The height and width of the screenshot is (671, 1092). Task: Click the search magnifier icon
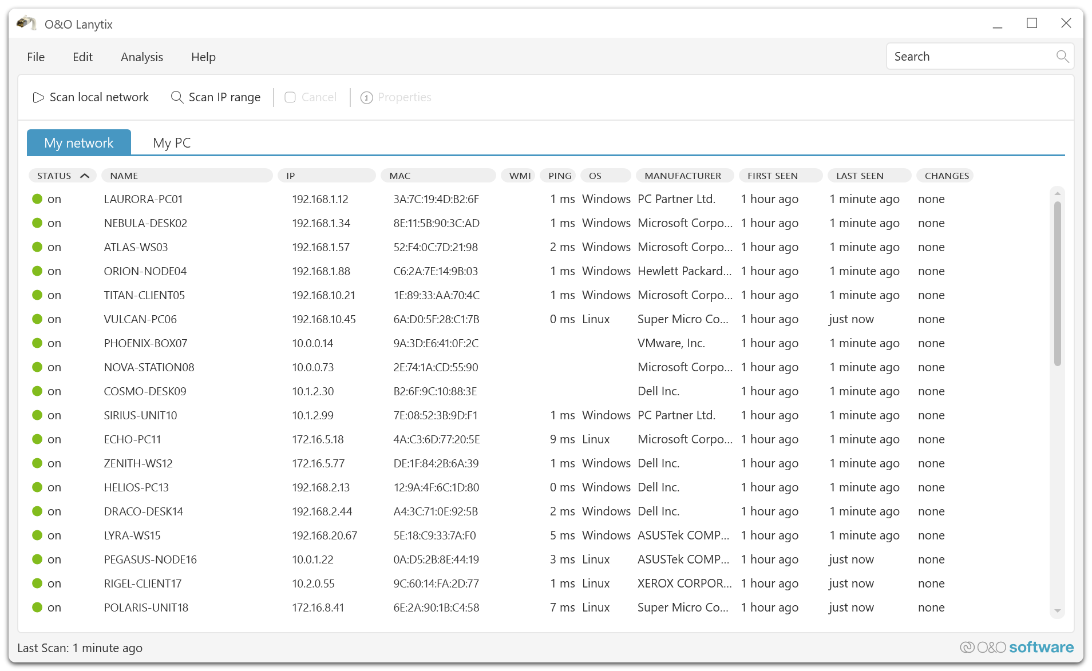click(x=1062, y=57)
